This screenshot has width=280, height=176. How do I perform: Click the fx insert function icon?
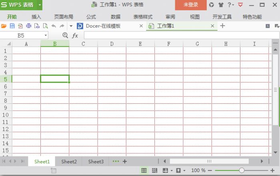point(75,36)
